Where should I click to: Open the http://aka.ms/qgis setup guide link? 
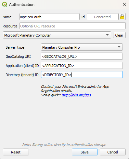coord(76,95)
